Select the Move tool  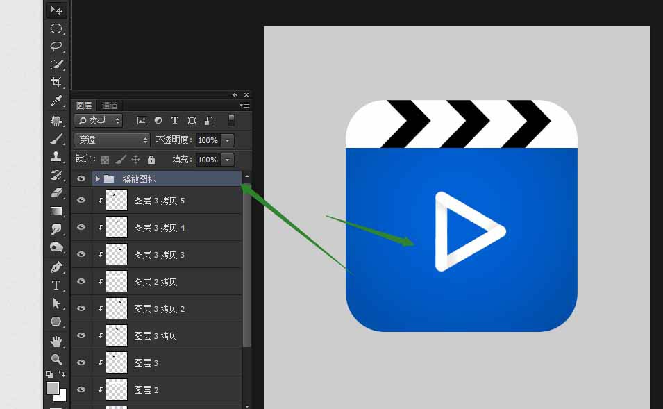click(x=56, y=10)
